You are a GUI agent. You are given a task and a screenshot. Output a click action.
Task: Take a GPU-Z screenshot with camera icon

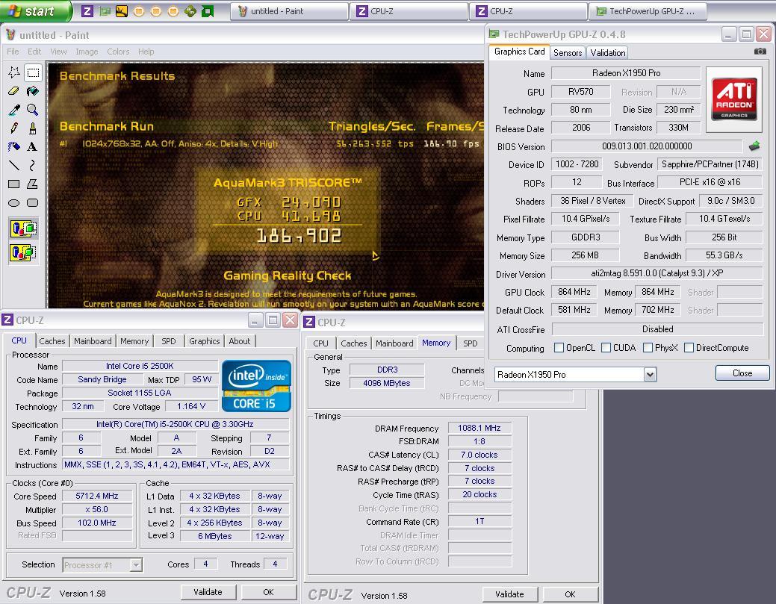pyautogui.click(x=760, y=52)
